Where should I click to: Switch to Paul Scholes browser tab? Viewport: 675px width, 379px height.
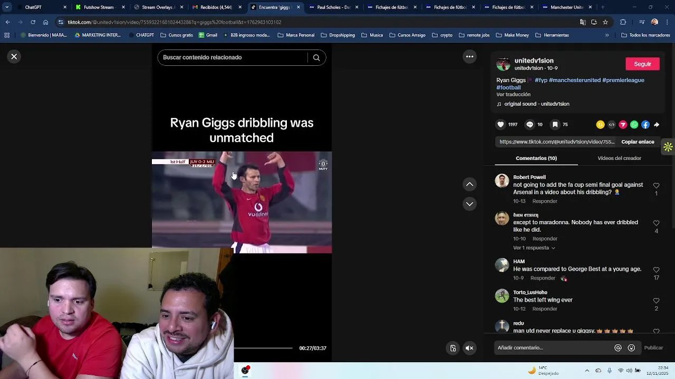coord(333,7)
